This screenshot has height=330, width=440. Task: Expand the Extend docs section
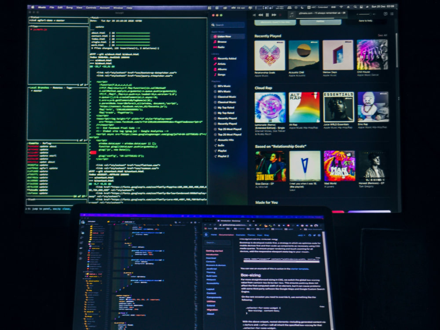tap(211, 306)
